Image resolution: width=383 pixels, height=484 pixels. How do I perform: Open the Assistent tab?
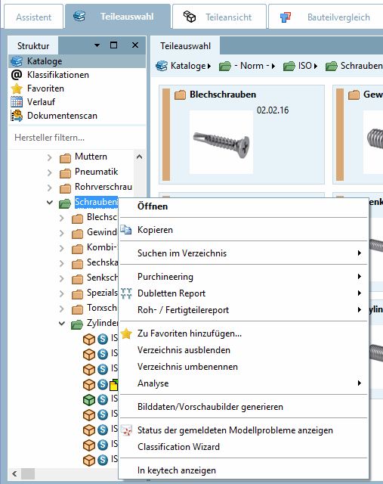point(33,17)
